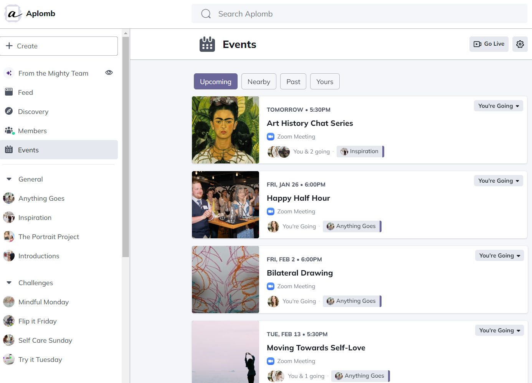Open the You're Going dropdown on Bilateral Drawing
Viewport: 532px width, 383px height.
(x=499, y=255)
